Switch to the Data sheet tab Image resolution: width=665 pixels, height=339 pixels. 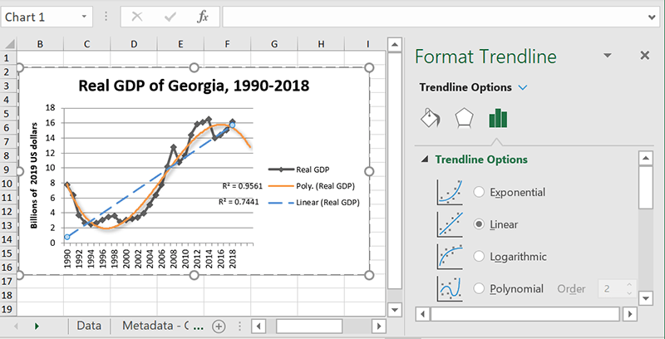click(89, 326)
